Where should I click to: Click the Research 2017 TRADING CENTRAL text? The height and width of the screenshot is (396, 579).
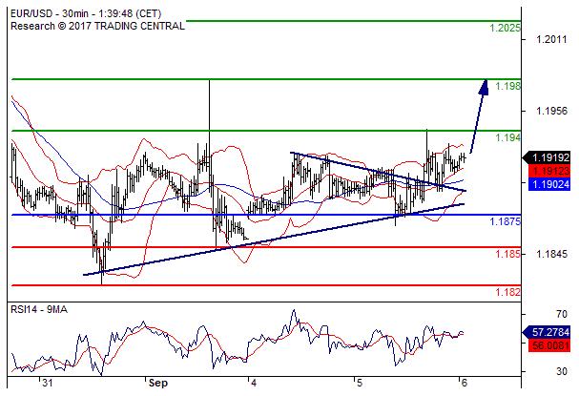[97, 26]
